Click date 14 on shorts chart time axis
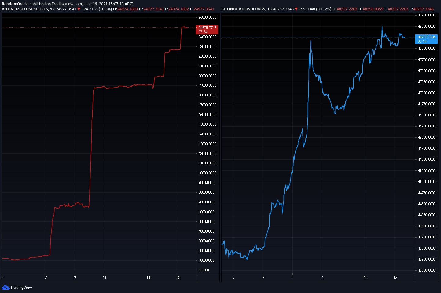This screenshot has width=441, height=293. click(149, 277)
